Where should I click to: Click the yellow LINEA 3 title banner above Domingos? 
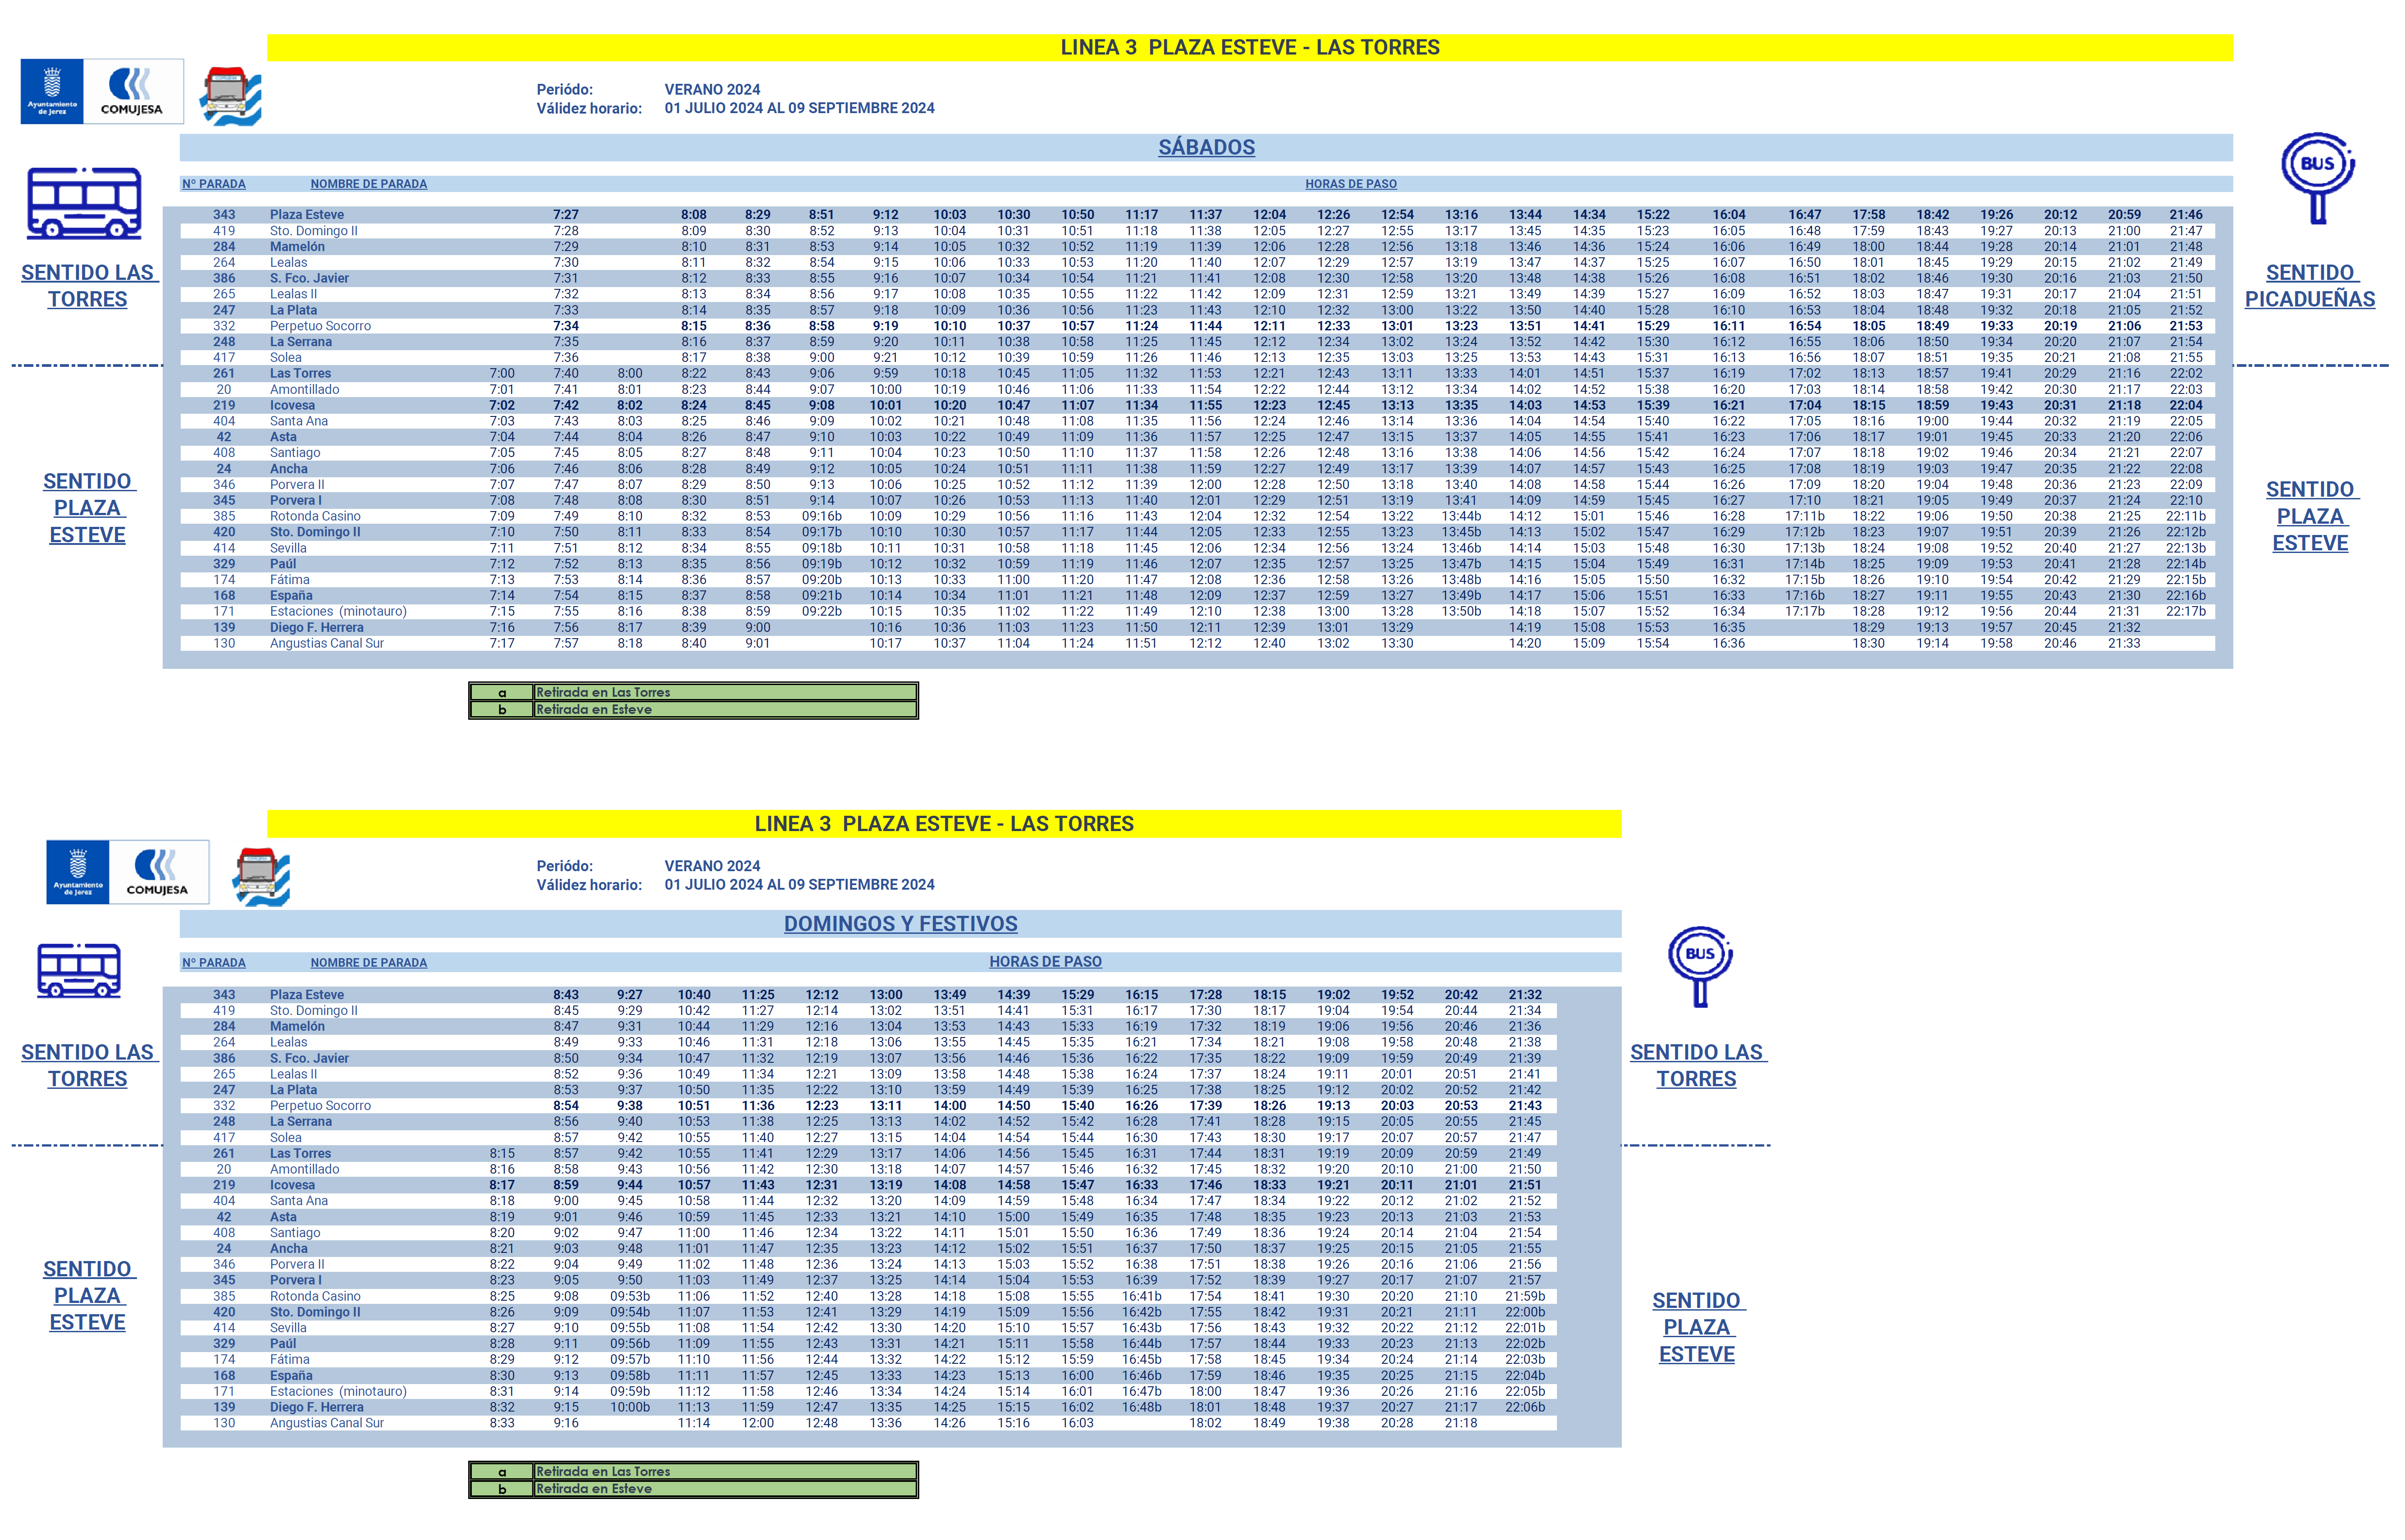(x=944, y=824)
